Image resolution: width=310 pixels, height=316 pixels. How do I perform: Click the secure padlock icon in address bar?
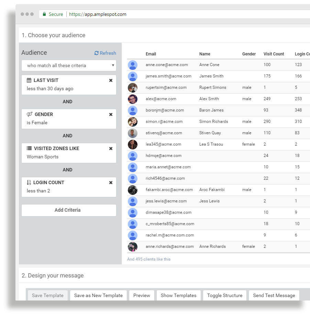tap(44, 14)
